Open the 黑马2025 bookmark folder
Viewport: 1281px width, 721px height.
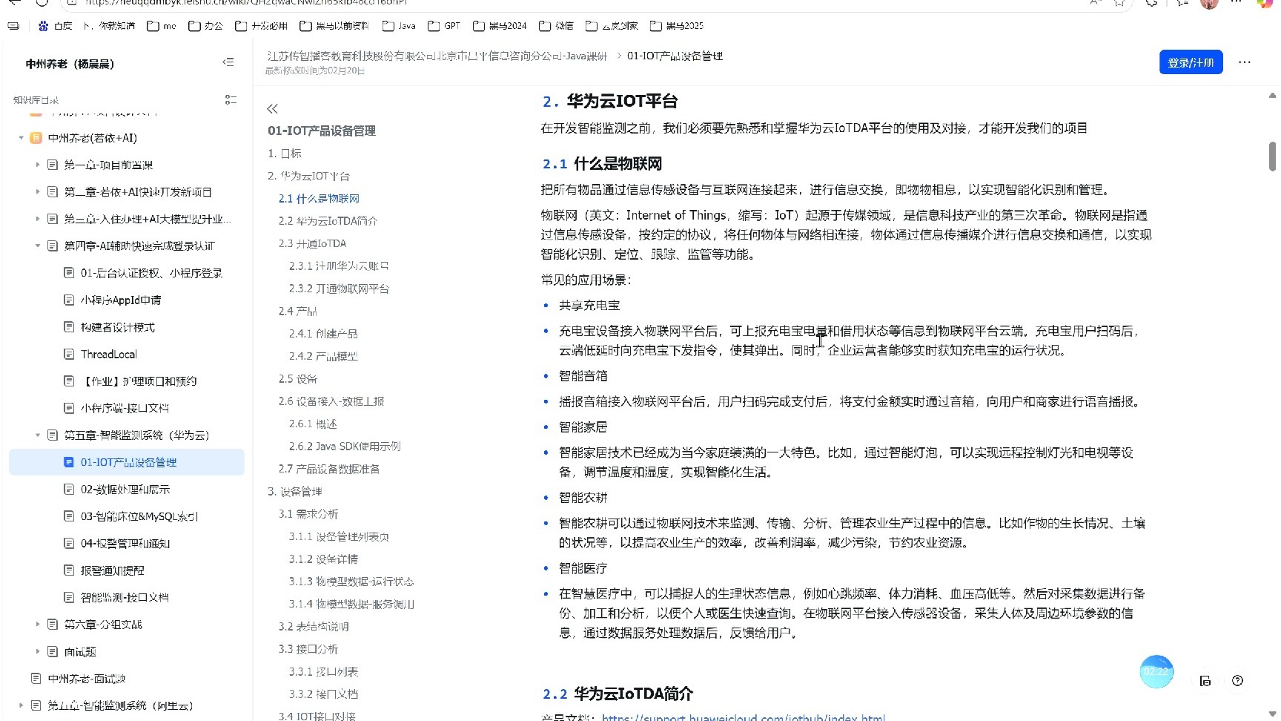tap(676, 26)
